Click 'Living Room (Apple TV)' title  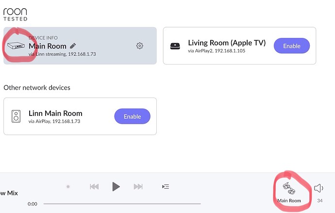point(227,43)
